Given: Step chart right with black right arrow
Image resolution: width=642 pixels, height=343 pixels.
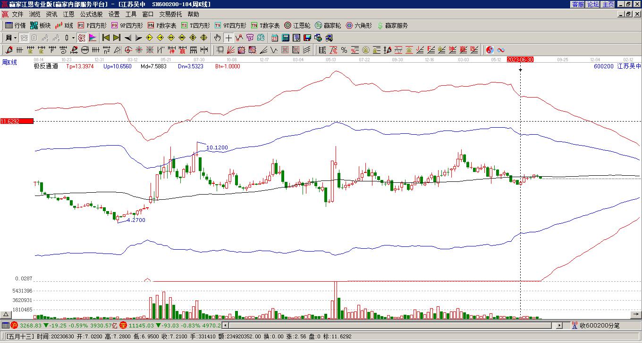Looking at the screenshot, I should [x=138, y=38].
